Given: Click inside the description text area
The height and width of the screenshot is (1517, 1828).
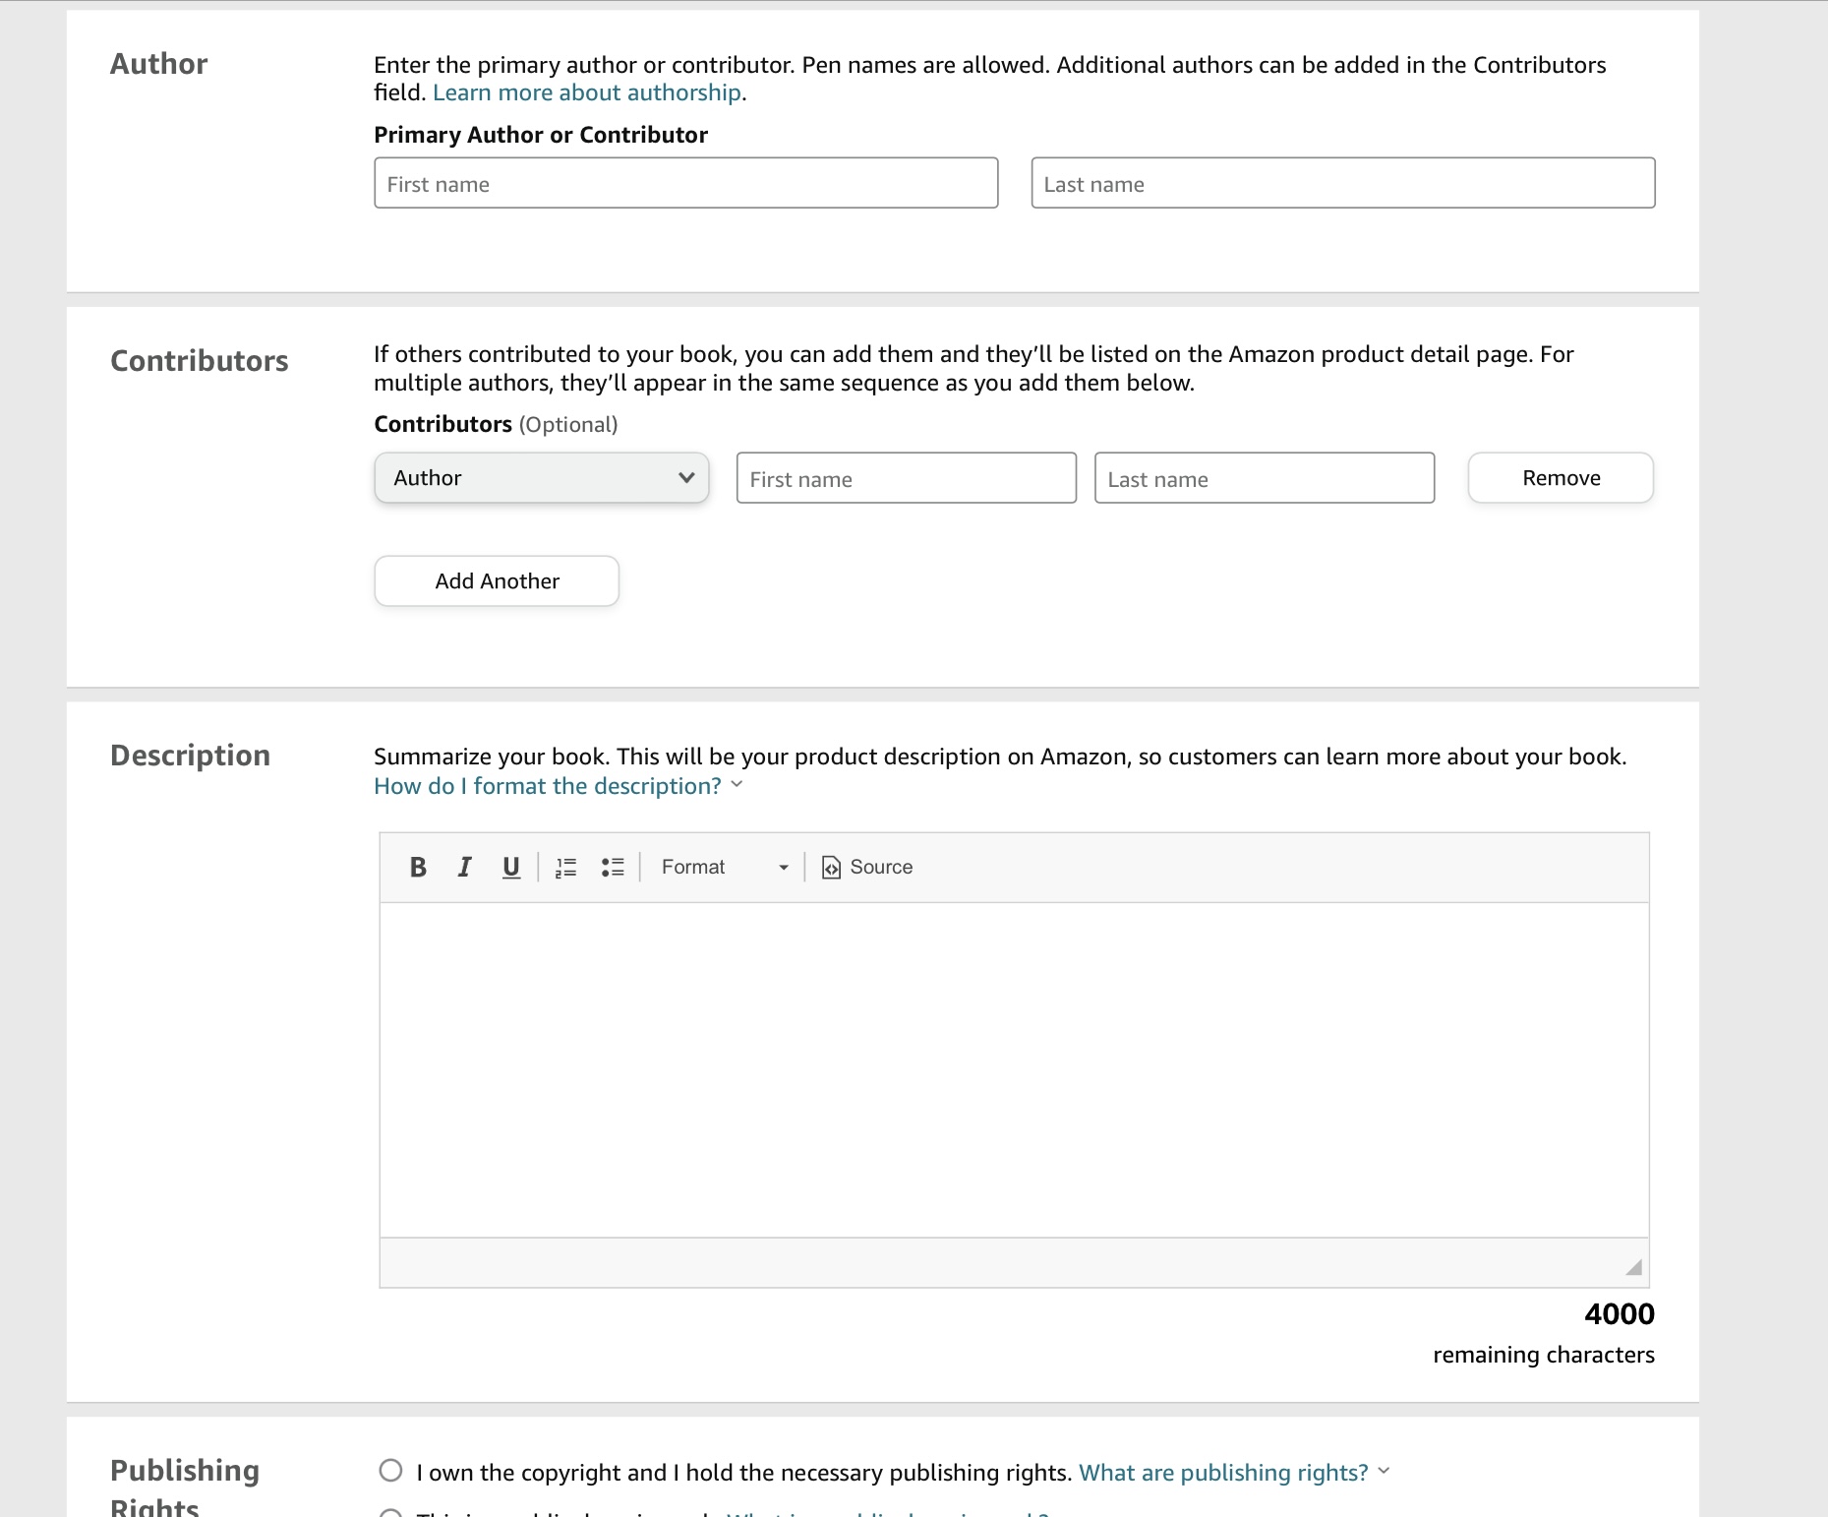Looking at the screenshot, I should pyautogui.click(x=1013, y=1069).
